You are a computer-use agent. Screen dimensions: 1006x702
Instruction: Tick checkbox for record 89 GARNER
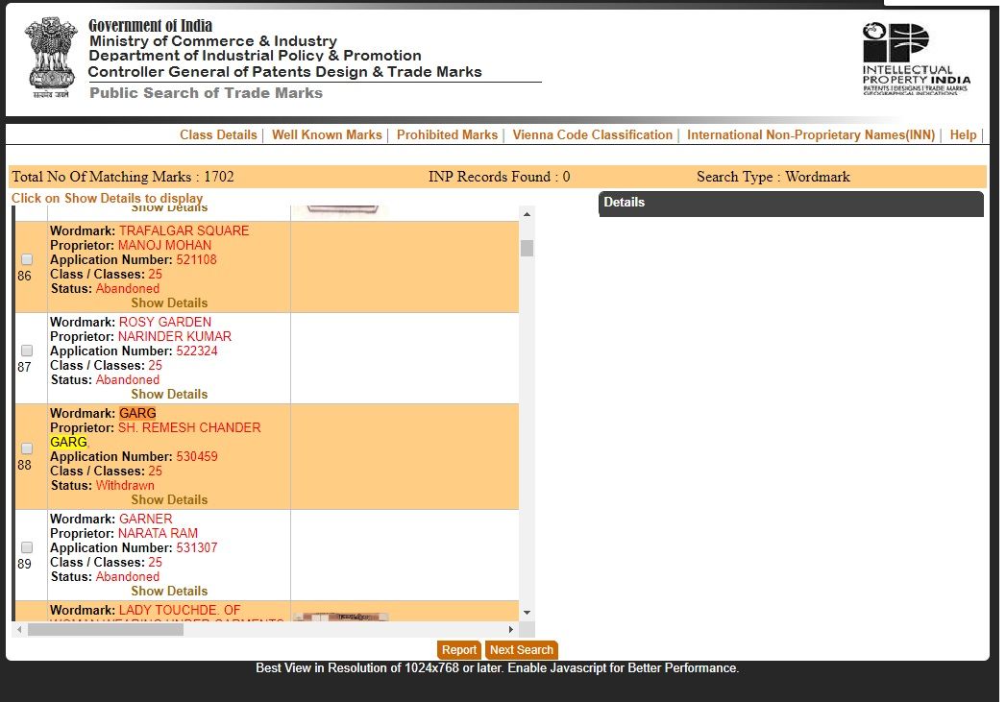click(x=27, y=546)
